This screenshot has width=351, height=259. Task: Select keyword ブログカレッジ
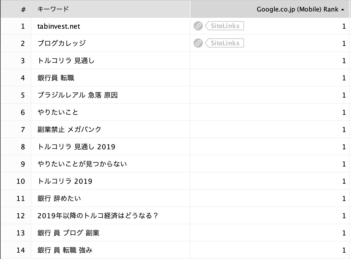click(61, 43)
